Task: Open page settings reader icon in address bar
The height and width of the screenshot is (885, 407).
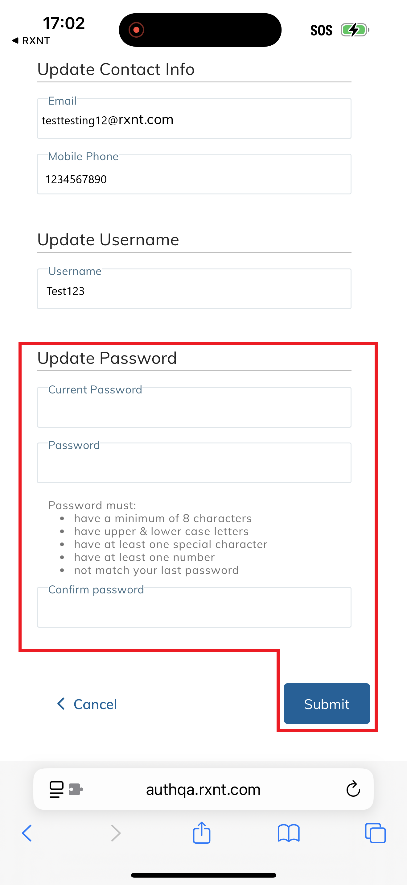Action: pos(57,789)
